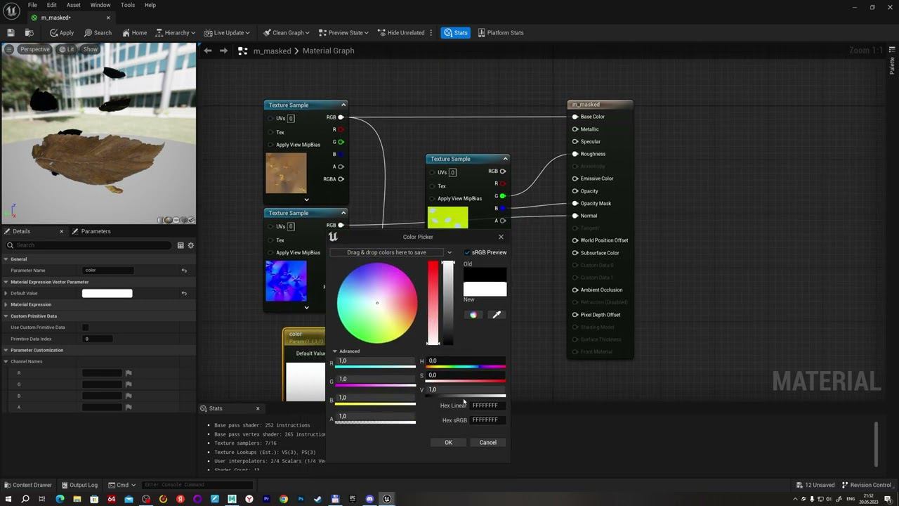
Task: Collapse the Advanced section in Color Picker
Action: pos(335,351)
